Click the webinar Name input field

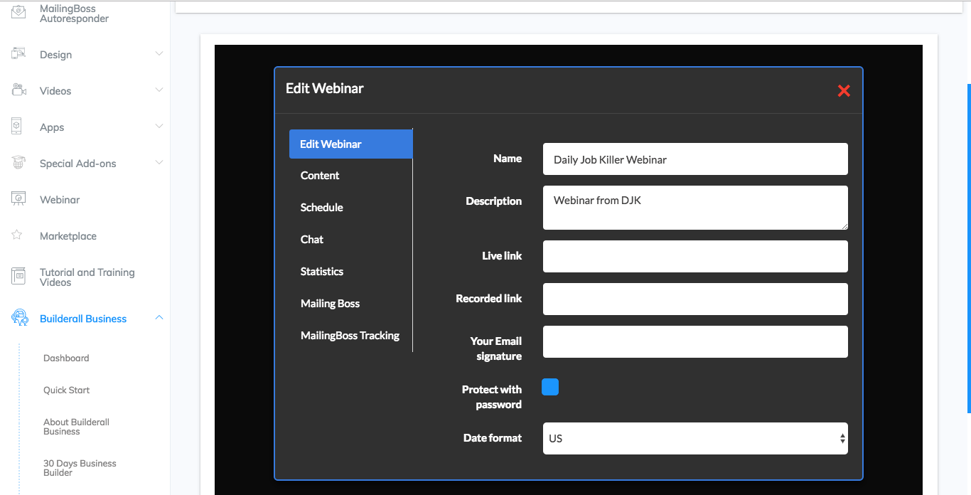(x=695, y=159)
